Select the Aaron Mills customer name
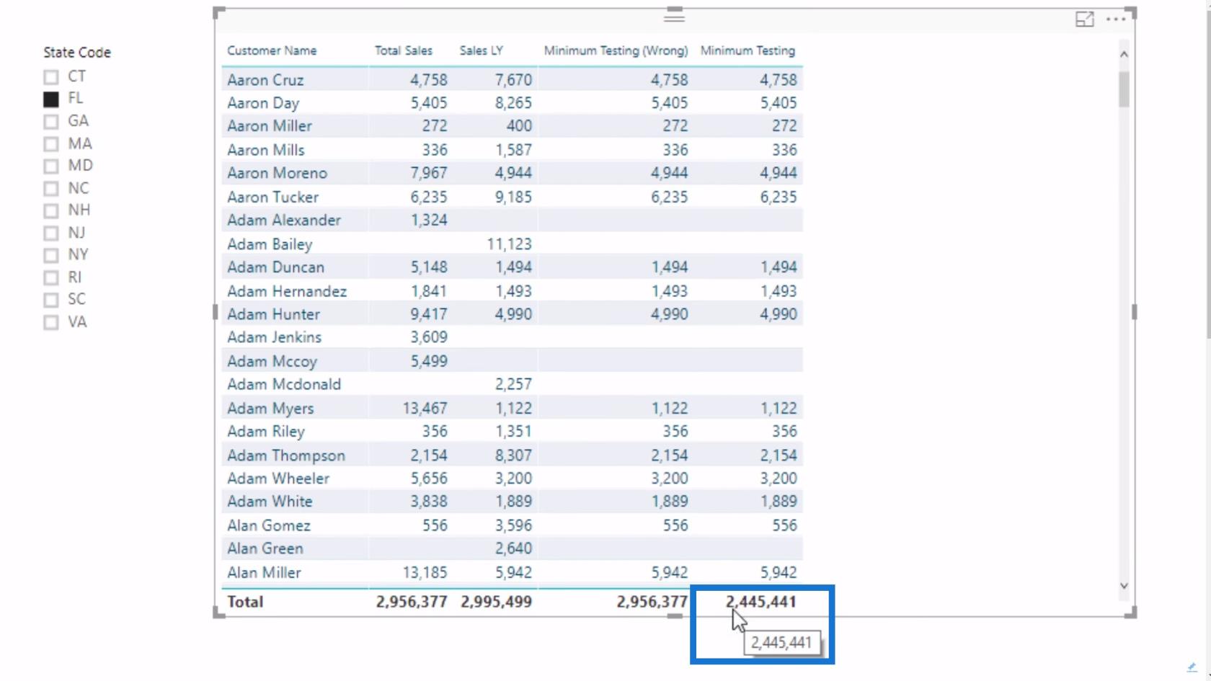Image resolution: width=1211 pixels, height=681 pixels. click(x=266, y=150)
